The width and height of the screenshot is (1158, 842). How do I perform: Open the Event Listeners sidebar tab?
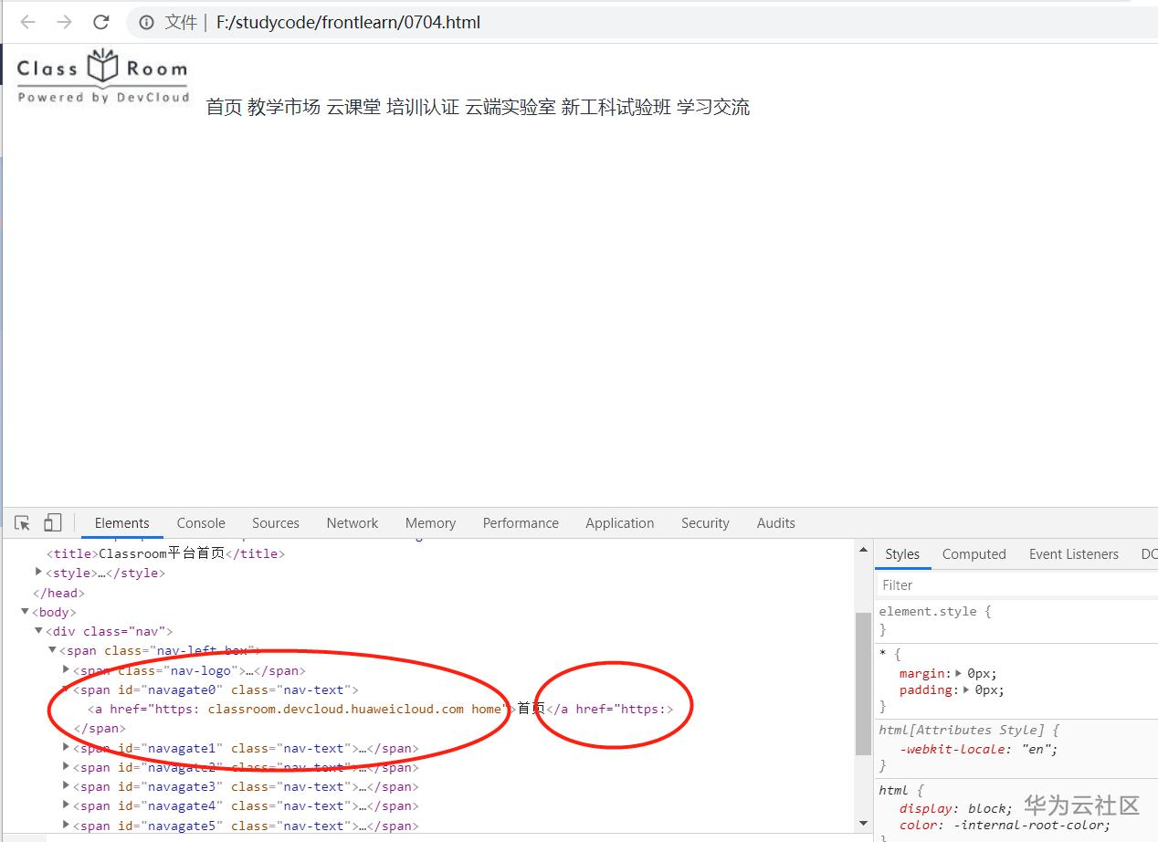pos(1073,554)
